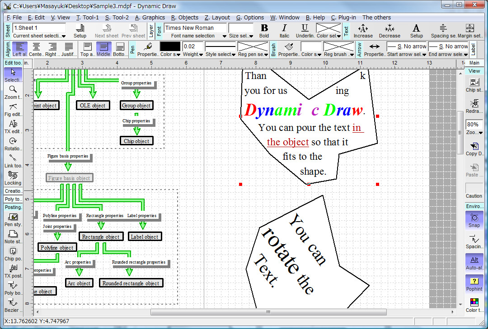488x329 pixels.
Task: Click the horizontal scrollbar thumb
Action: [x=268, y=312]
